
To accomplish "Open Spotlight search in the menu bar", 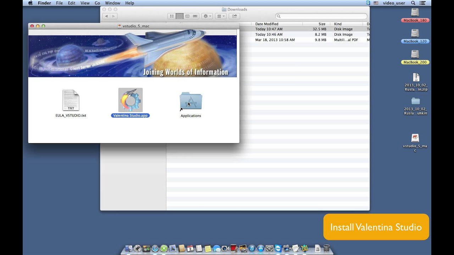I will coord(413,3).
